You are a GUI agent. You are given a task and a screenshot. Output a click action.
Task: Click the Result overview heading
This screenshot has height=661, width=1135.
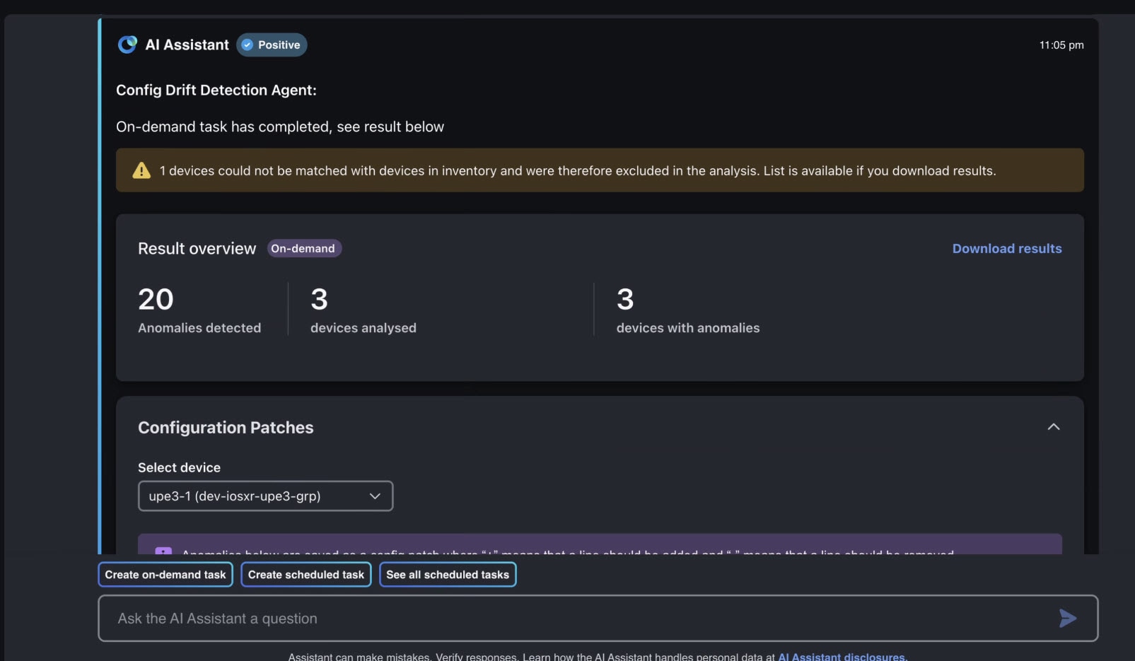197,249
